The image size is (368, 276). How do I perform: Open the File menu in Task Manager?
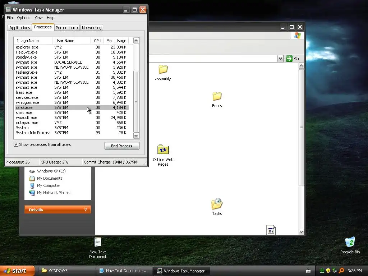click(10, 18)
